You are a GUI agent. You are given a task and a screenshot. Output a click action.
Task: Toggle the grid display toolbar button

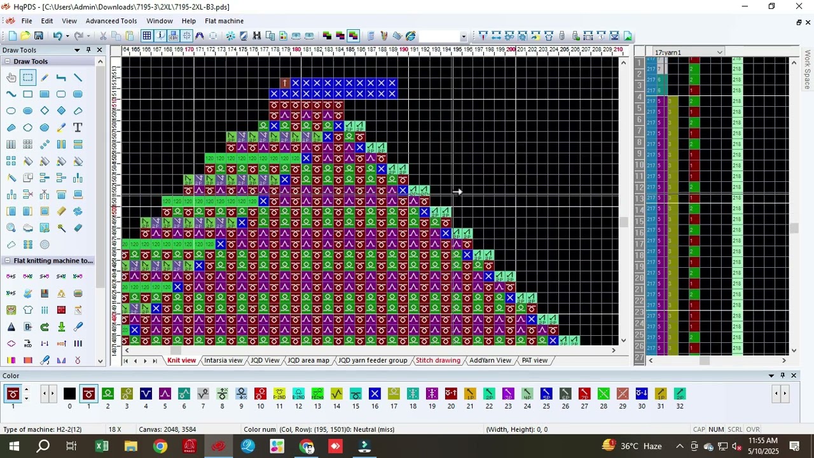[147, 36]
